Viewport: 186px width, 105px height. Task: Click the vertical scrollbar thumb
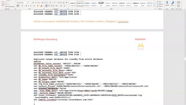185,59
